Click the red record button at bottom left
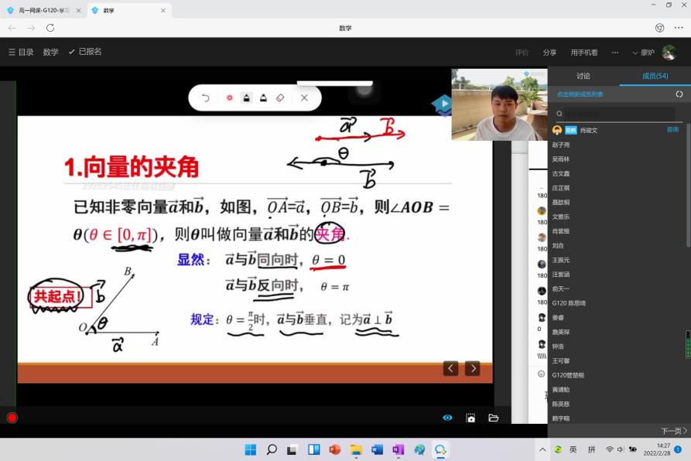 [x=12, y=418]
